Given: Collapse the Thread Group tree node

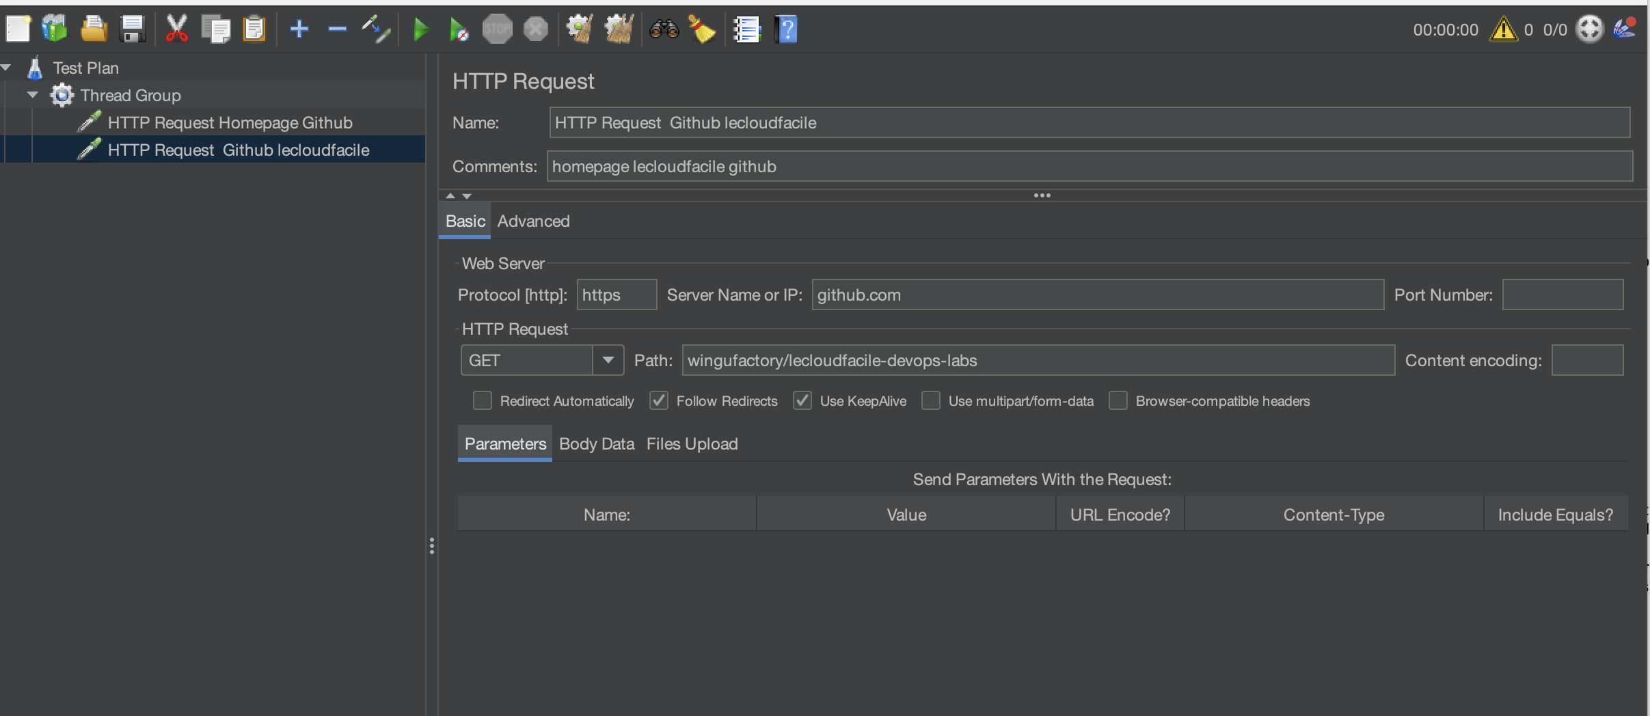Looking at the screenshot, I should tap(32, 95).
